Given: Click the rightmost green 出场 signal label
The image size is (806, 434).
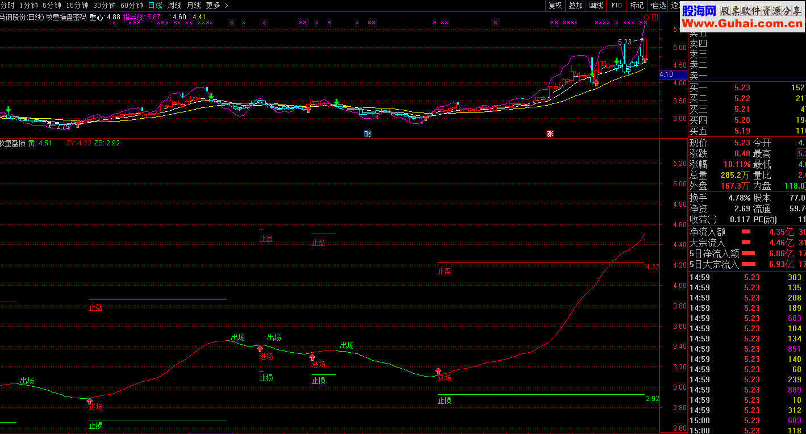Looking at the screenshot, I should pyautogui.click(x=346, y=345).
